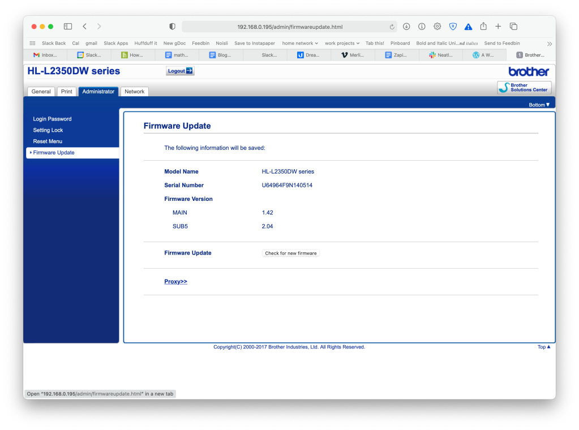This screenshot has width=579, height=430.
Task: Click the address bar URL field
Action: coord(290,27)
